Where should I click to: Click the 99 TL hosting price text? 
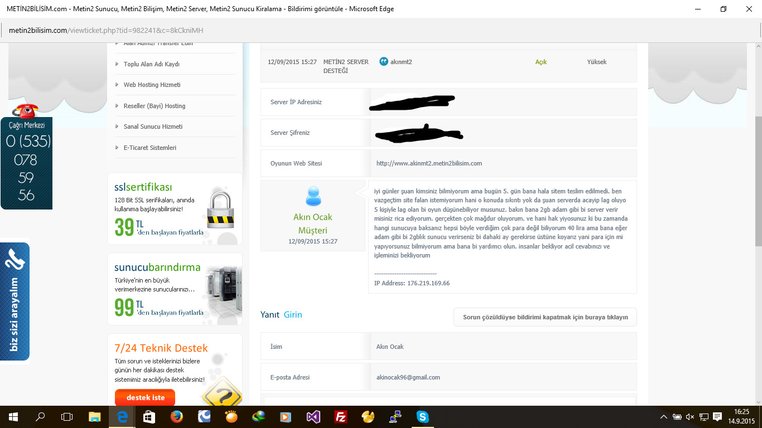point(129,308)
